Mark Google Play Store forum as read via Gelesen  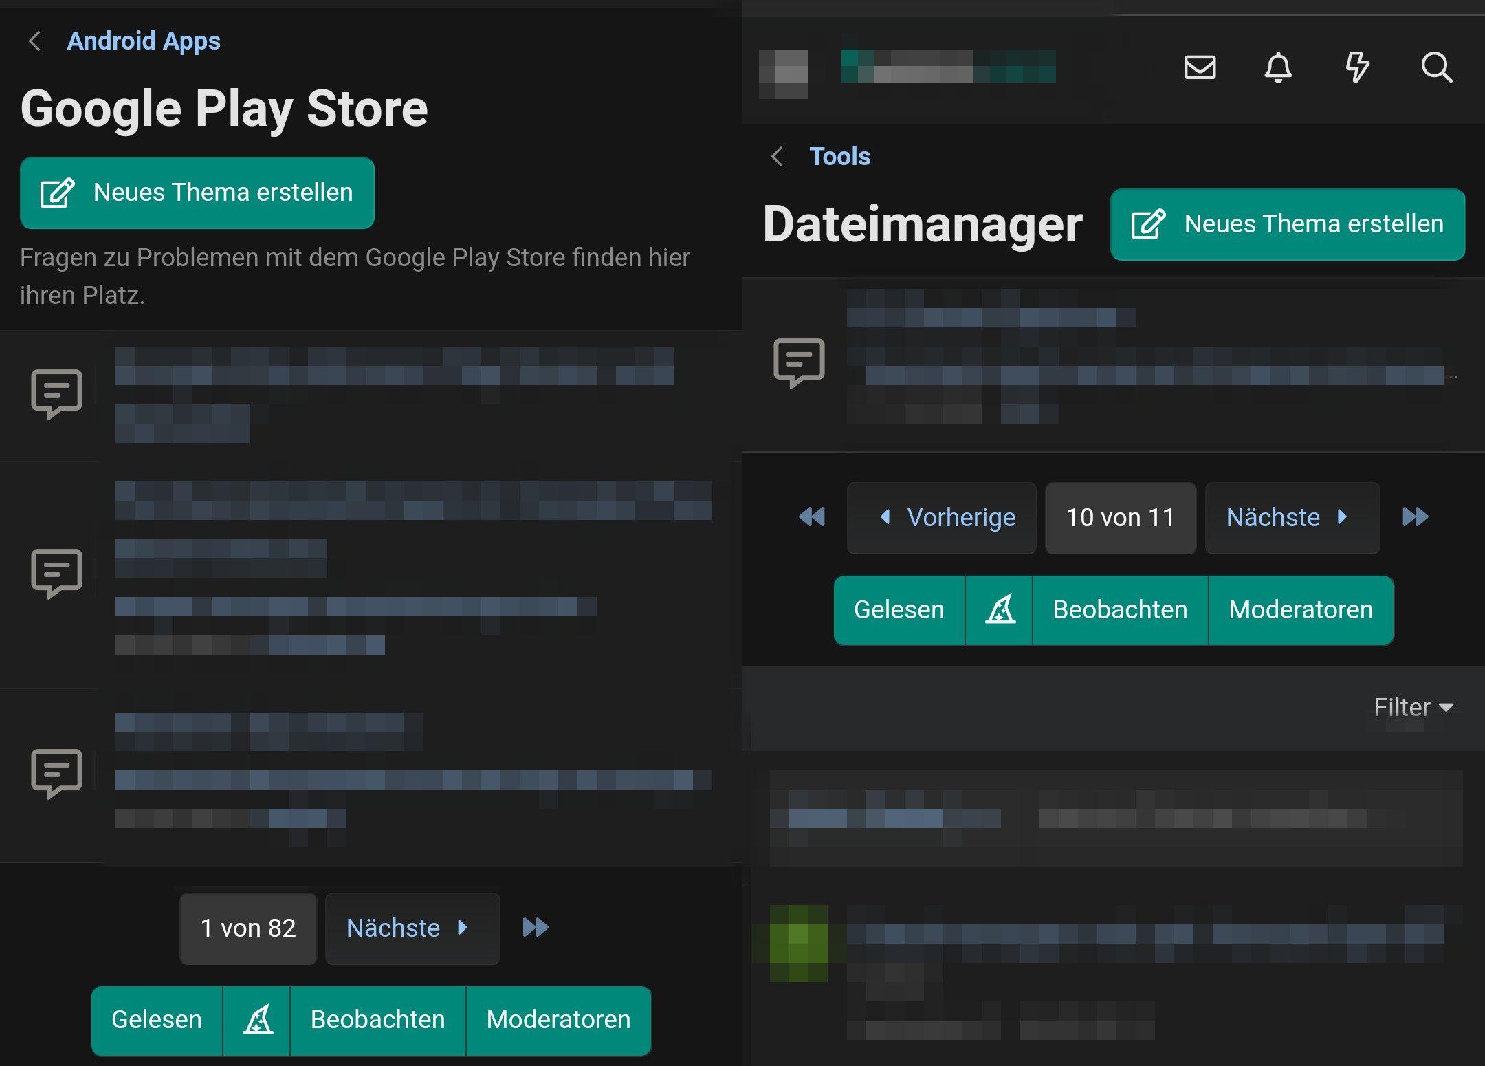(157, 1021)
